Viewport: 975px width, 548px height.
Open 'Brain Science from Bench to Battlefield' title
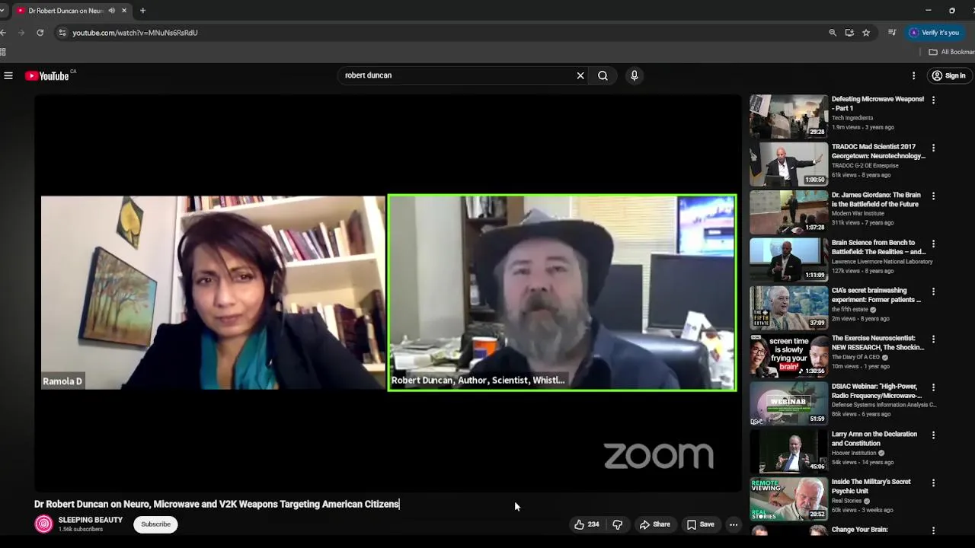[878, 247]
